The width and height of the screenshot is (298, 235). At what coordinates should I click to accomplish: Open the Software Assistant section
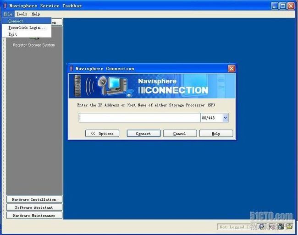click(x=34, y=208)
